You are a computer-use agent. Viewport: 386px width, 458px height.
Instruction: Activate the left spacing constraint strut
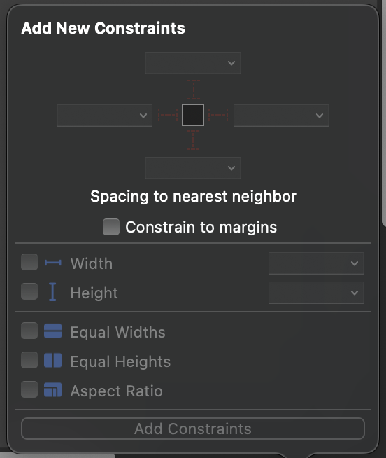(168, 115)
